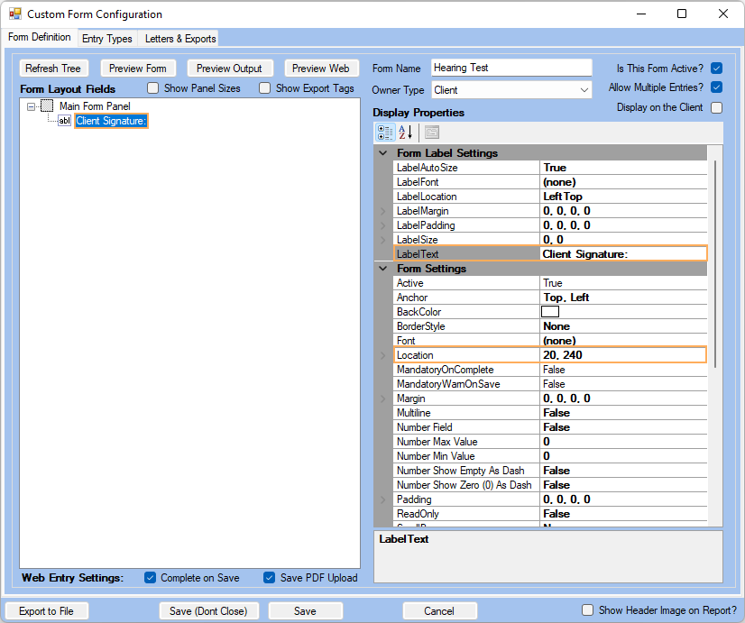Select the LabelAutoSize property row
Screen dimensions: 745x623
pyautogui.click(x=551, y=168)
